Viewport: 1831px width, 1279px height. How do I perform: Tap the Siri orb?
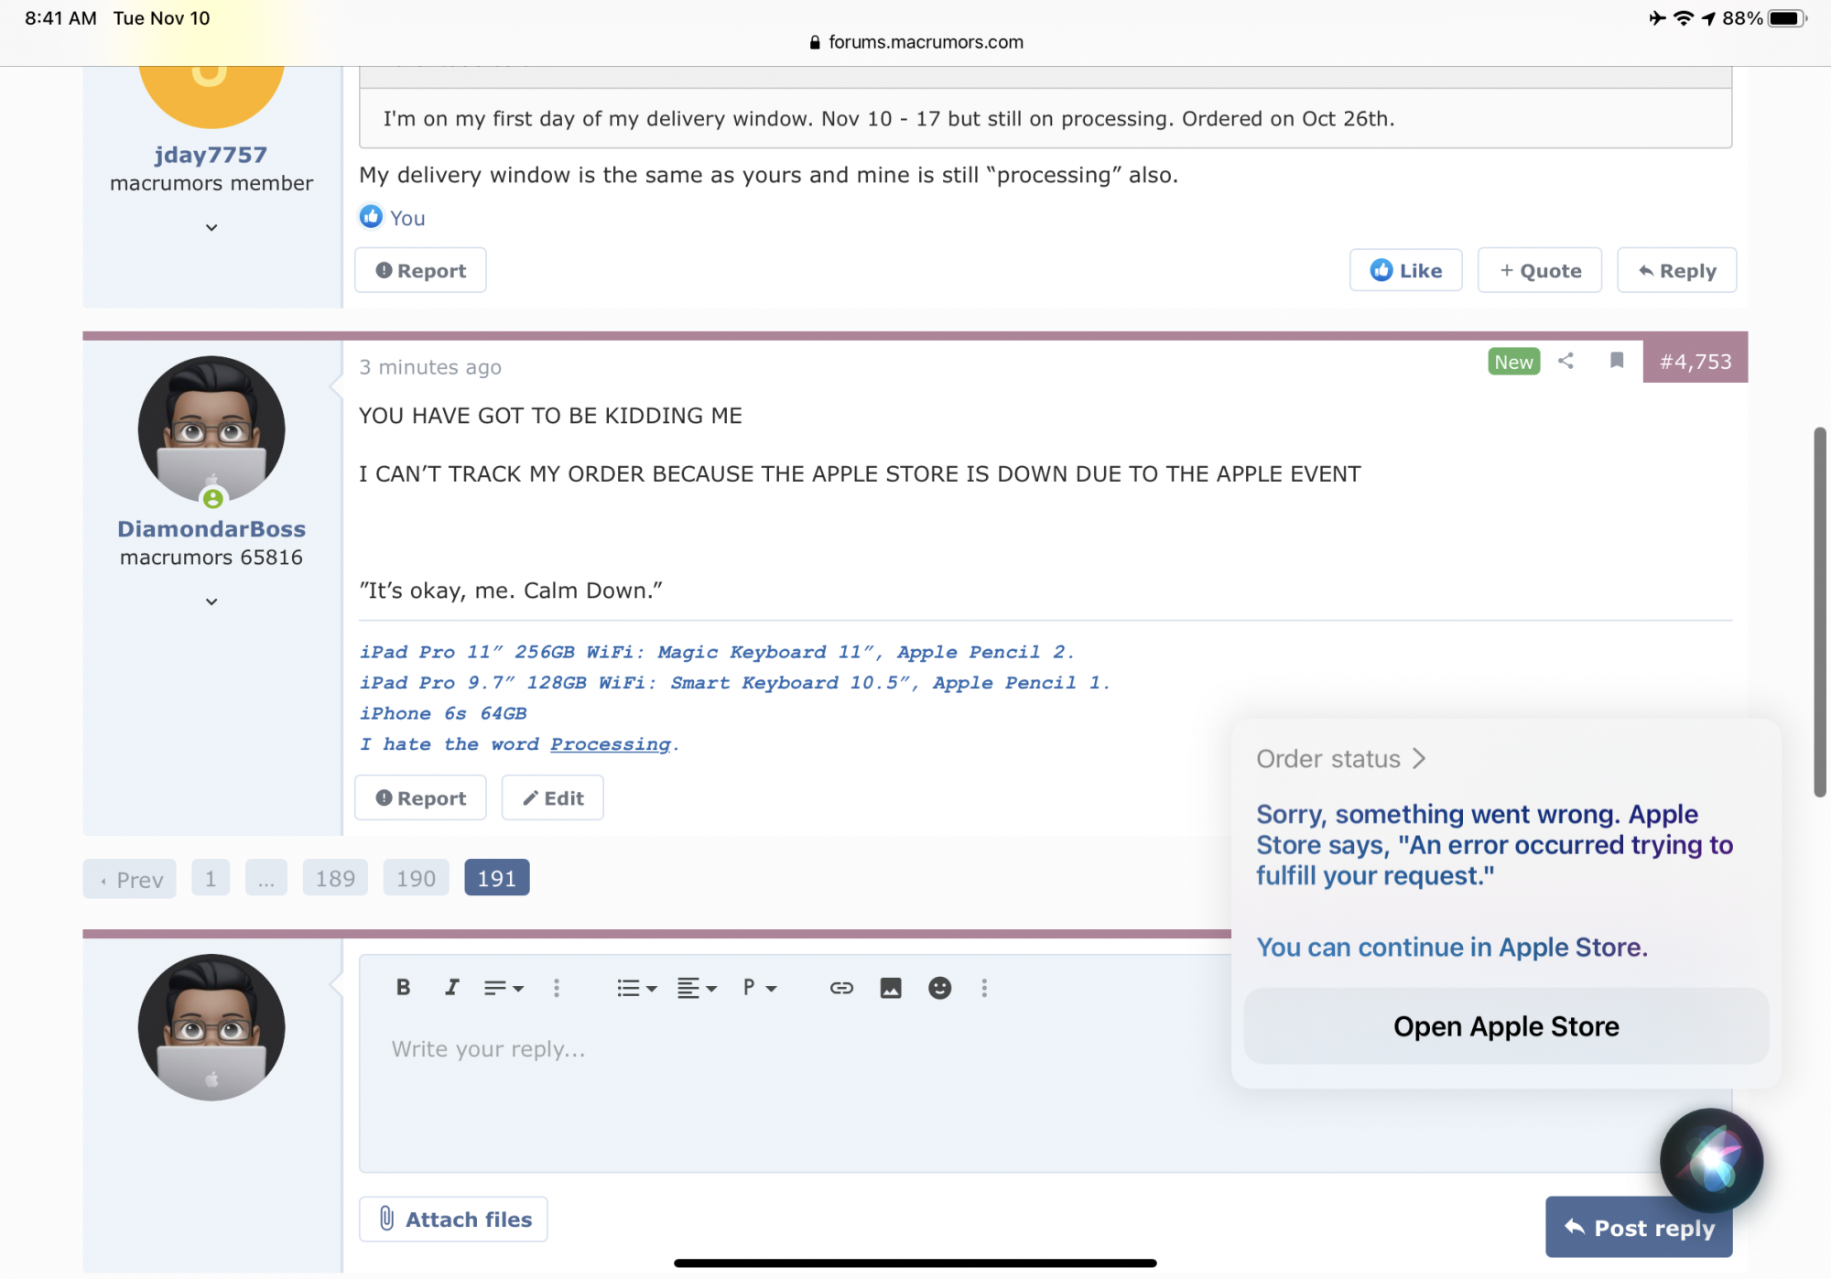click(1711, 1160)
